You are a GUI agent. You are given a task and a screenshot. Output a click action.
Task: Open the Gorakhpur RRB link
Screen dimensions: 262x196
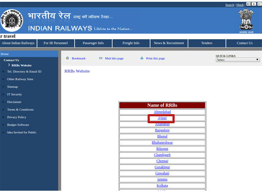tap(162, 167)
